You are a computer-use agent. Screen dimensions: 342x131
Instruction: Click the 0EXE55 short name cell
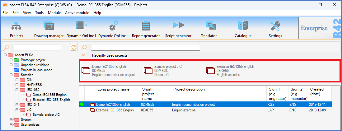tap(147, 110)
